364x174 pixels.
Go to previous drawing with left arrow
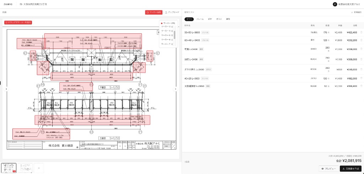pos(6,89)
